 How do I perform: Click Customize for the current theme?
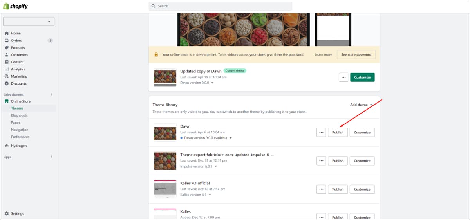click(362, 77)
